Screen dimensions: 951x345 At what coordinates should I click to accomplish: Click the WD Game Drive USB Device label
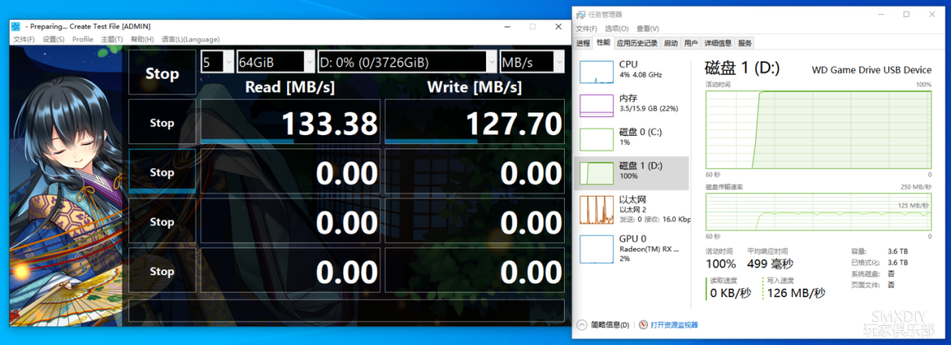tap(871, 70)
